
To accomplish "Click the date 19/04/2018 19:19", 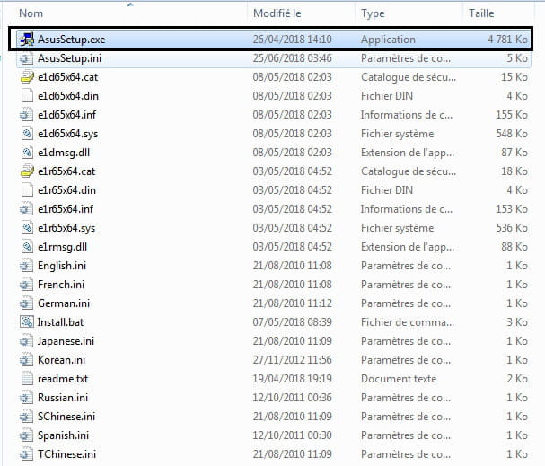I will tap(293, 379).
